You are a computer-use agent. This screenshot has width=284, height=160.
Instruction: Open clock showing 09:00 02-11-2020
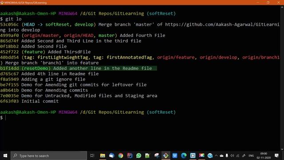[x=264, y=156]
